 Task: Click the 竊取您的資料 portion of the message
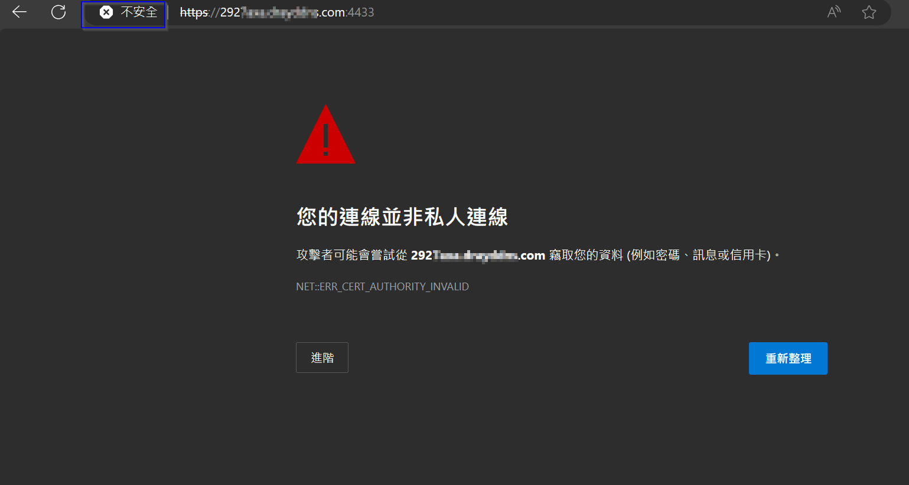coord(586,255)
